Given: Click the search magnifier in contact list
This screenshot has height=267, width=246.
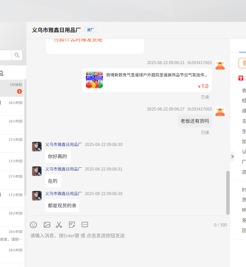Looking at the screenshot, I should click(17, 55).
